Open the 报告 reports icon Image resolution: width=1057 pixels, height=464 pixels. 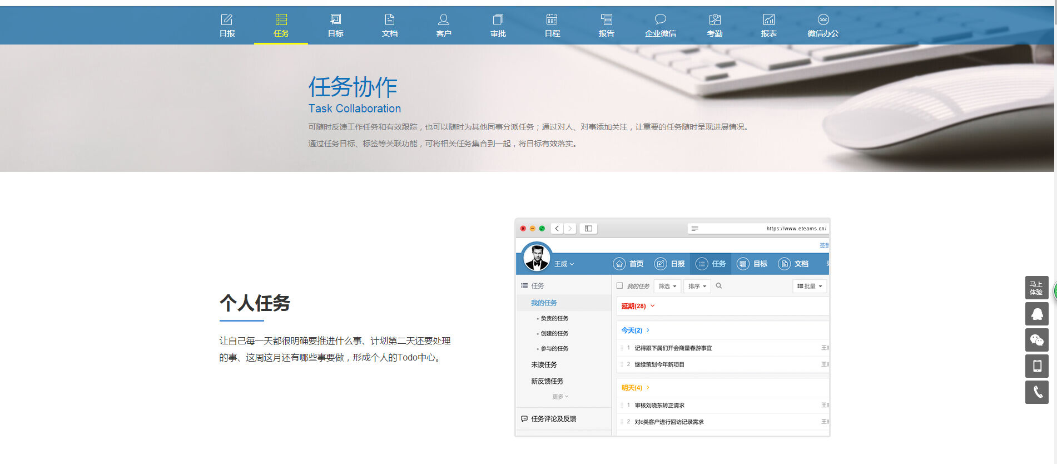[606, 20]
